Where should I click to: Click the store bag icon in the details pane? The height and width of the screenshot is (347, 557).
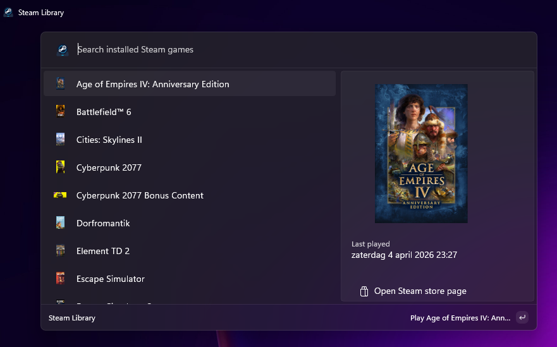pos(364,291)
